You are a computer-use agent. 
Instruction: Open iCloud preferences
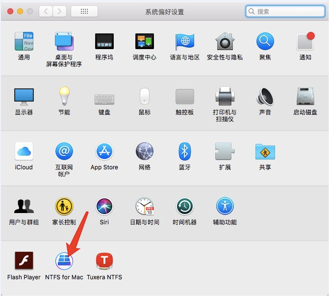tap(24, 151)
